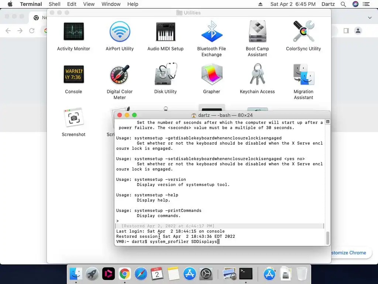Toggle Chrome side panel icon
Image resolution: width=378 pixels, height=284 pixels.
(x=346, y=31)
